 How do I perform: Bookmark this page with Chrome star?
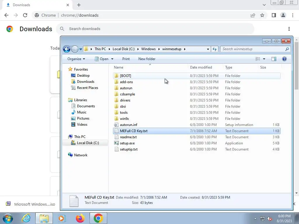[x=262, y=15]
